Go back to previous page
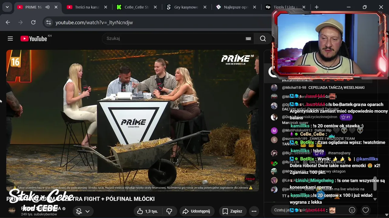Image resolution: width=389 pixels, height=218 pixels. click(x=8, y=22)
